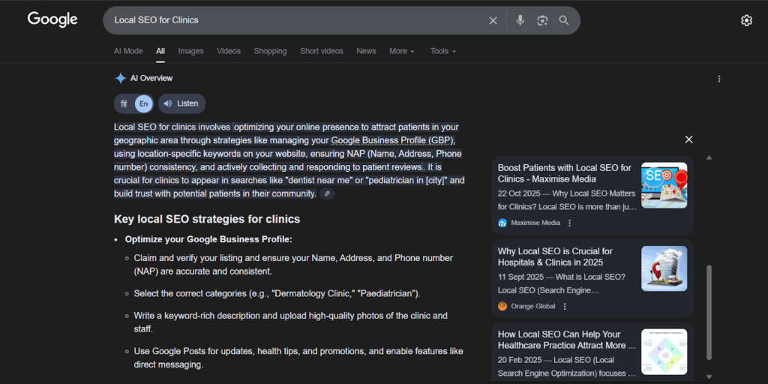Open AI Overview three-dot options menu

coord(719,79)
